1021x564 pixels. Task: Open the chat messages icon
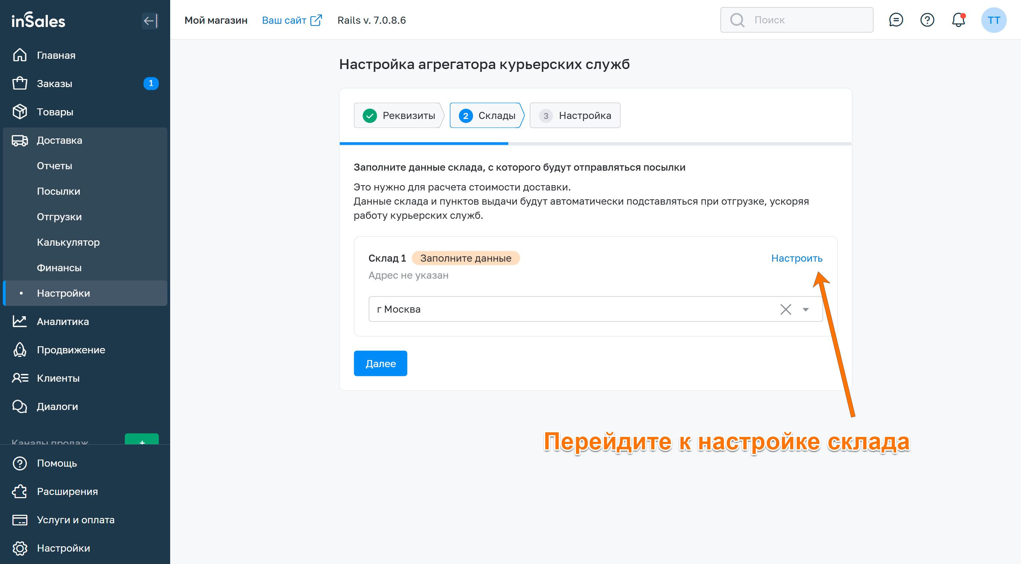(896, 20)
